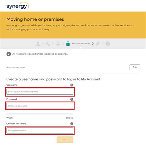146x145 pixels.
Task: Click the Edit button for Account services
Action: [x=135, y=67]
